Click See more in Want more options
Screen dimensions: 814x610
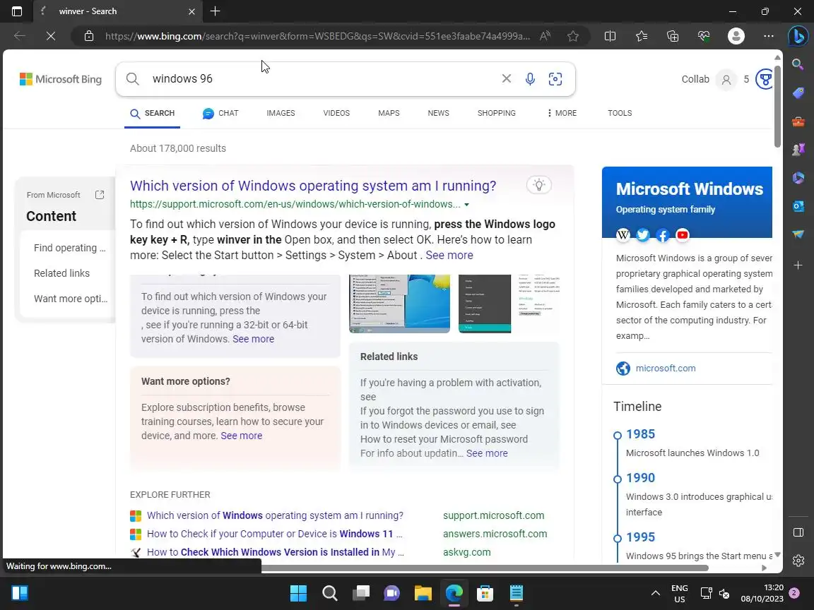[x=242, y=436]
